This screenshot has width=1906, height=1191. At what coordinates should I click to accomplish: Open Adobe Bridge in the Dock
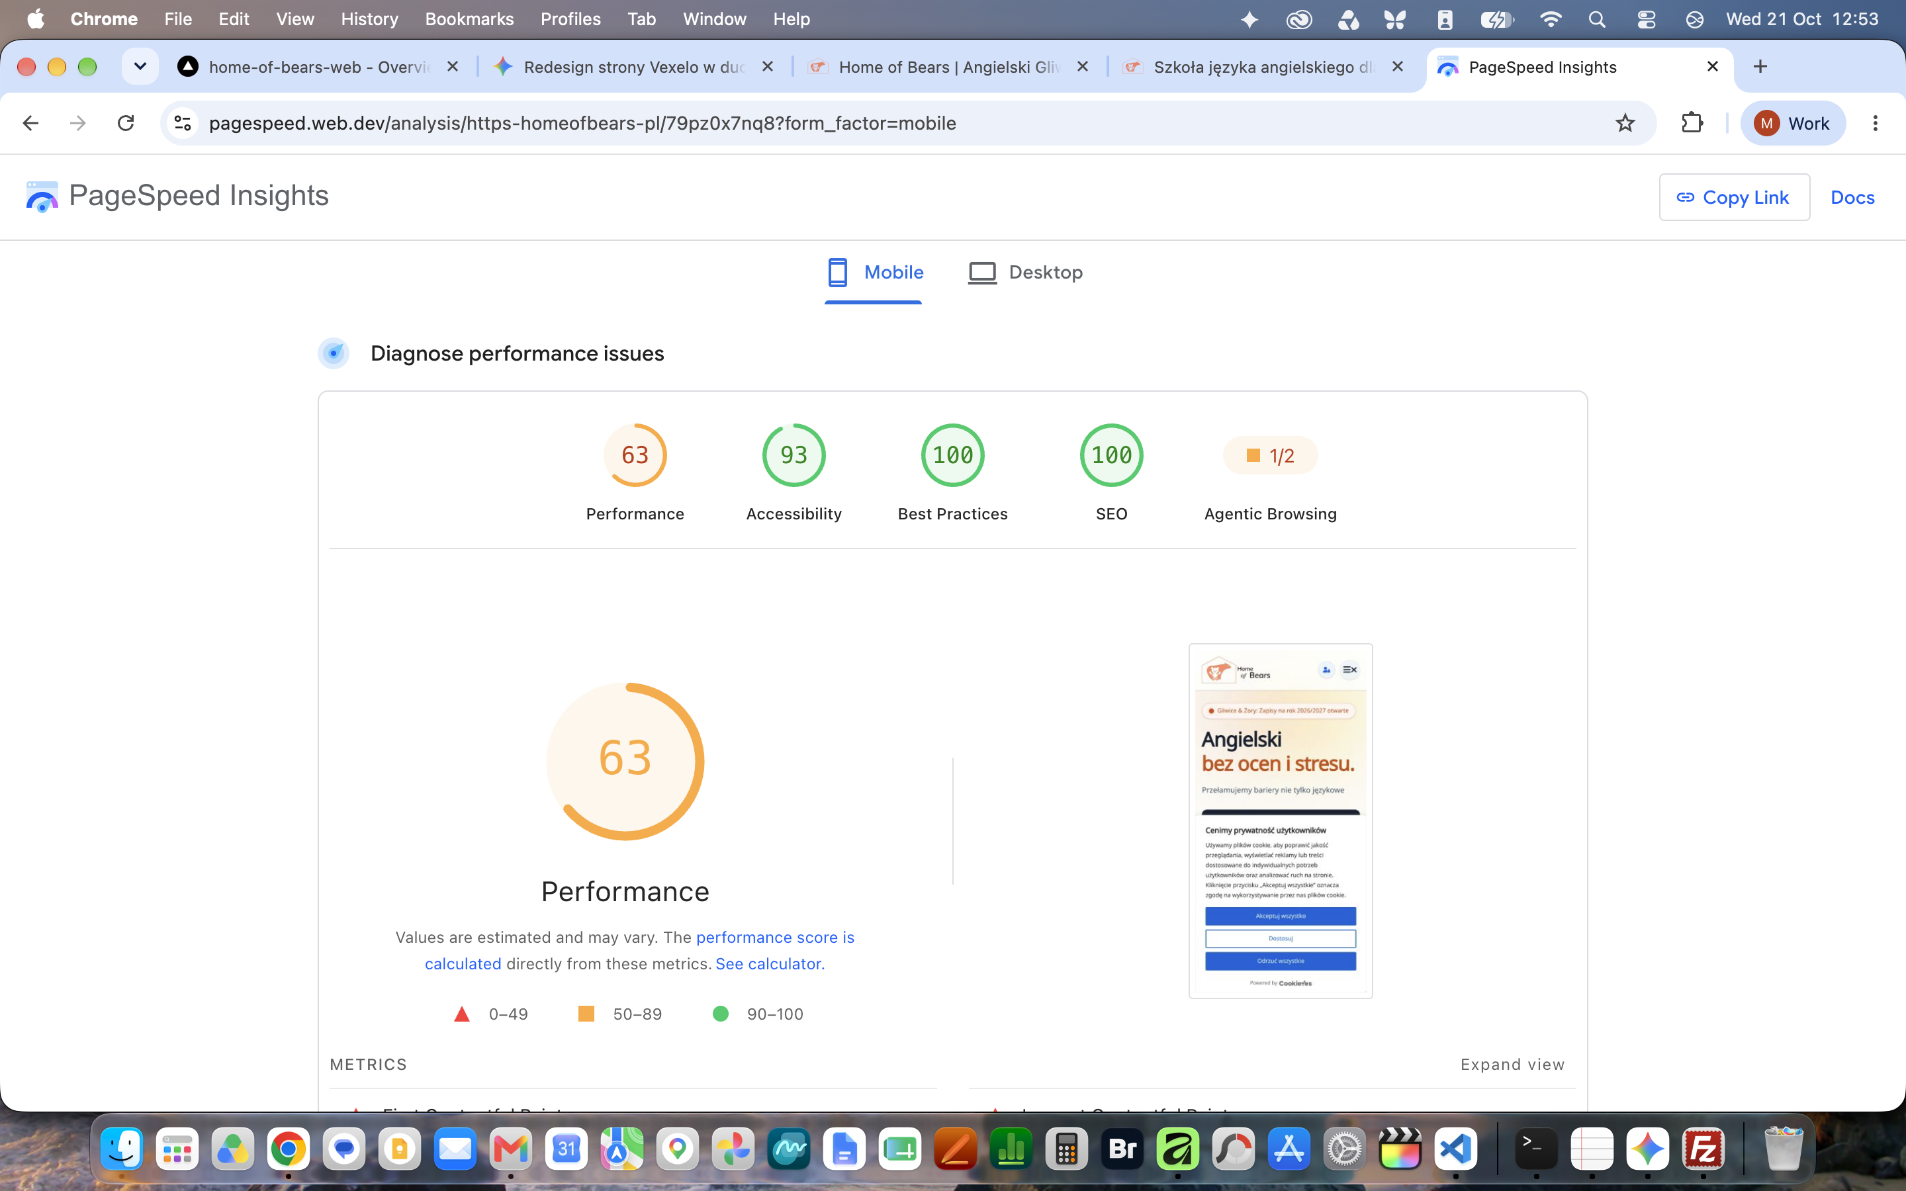click(x=1122, y=1149)
